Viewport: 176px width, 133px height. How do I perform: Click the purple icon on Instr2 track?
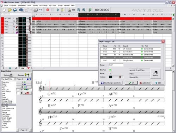(17, 32)
